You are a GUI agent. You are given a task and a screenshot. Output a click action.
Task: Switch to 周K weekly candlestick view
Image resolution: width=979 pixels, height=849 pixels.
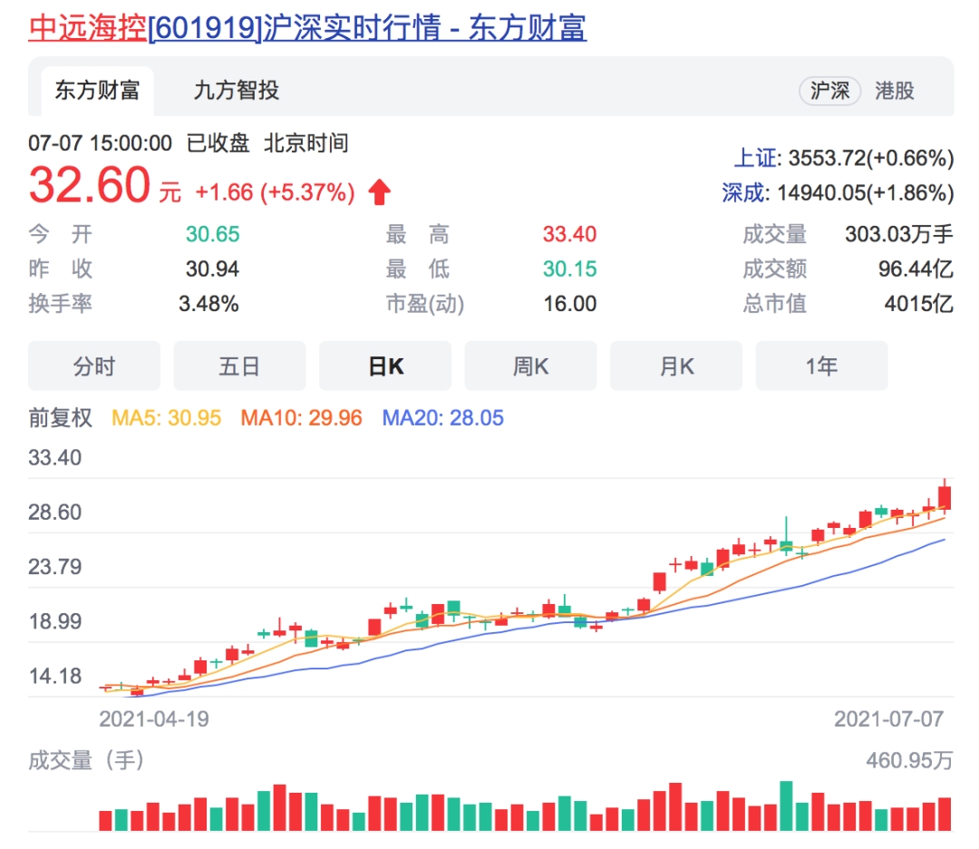[x=530, y=366]
